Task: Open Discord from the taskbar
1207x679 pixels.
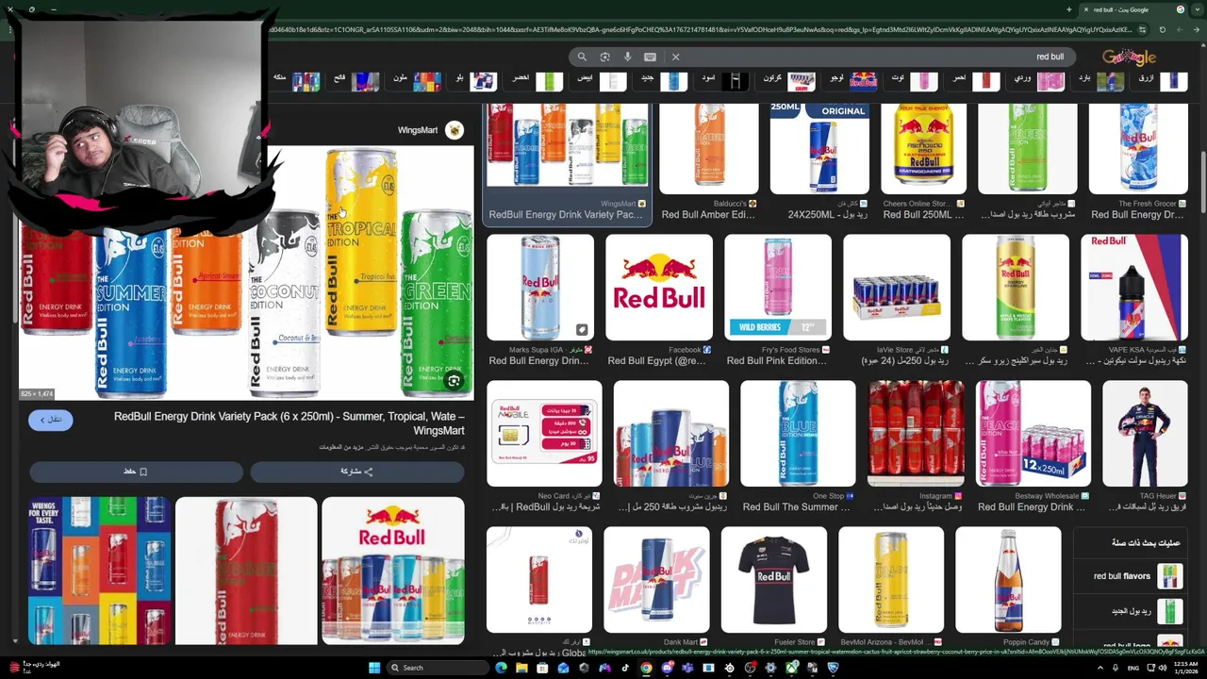Action: (667, 668)
